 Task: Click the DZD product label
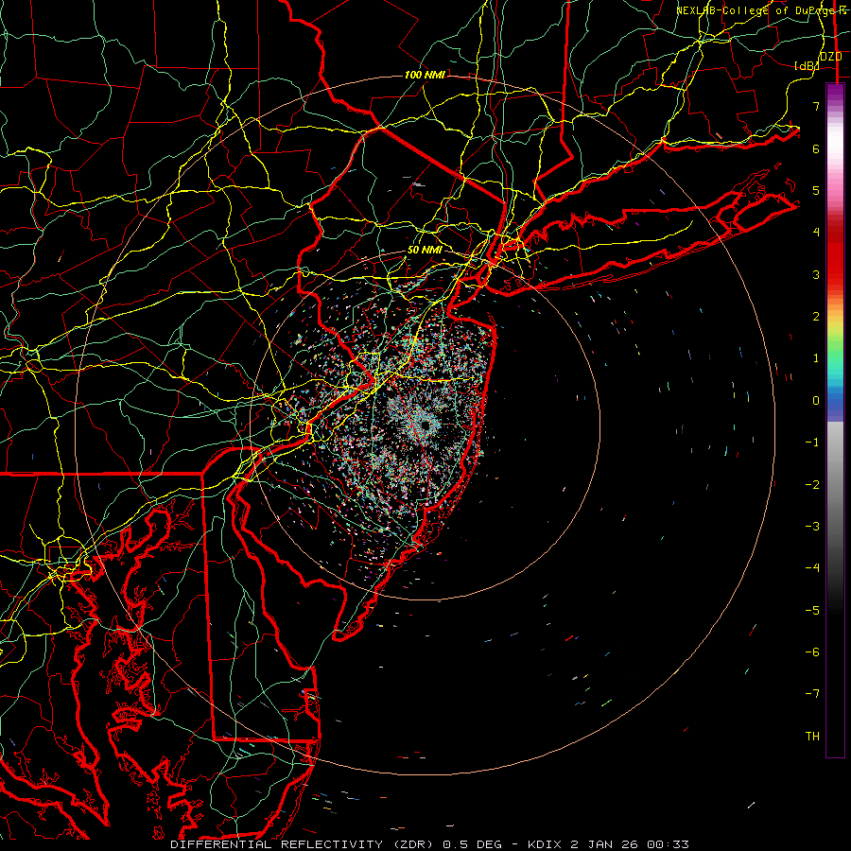click(x=830, y=57)
